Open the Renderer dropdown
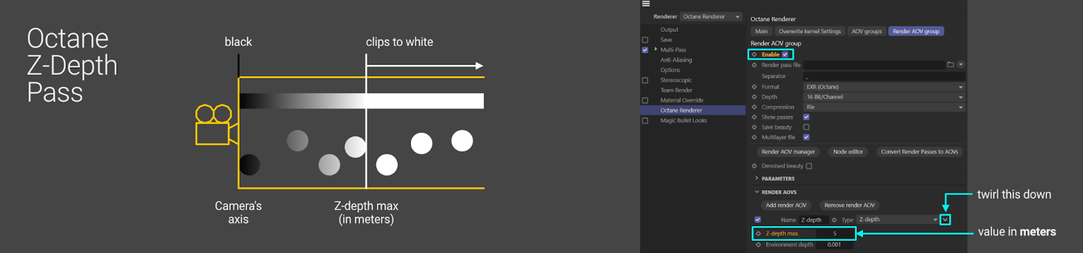Image resolution: width=1083 pixels, height=253 pixels. pyautogui.click(x=711, y=17)
